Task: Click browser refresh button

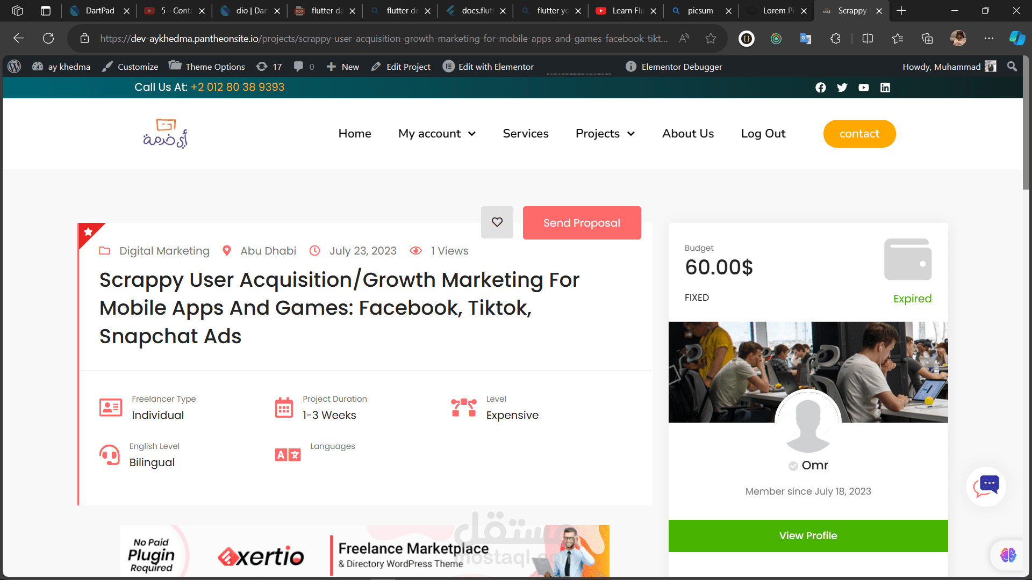Action: pyautogui.click(x=48, y=38)
